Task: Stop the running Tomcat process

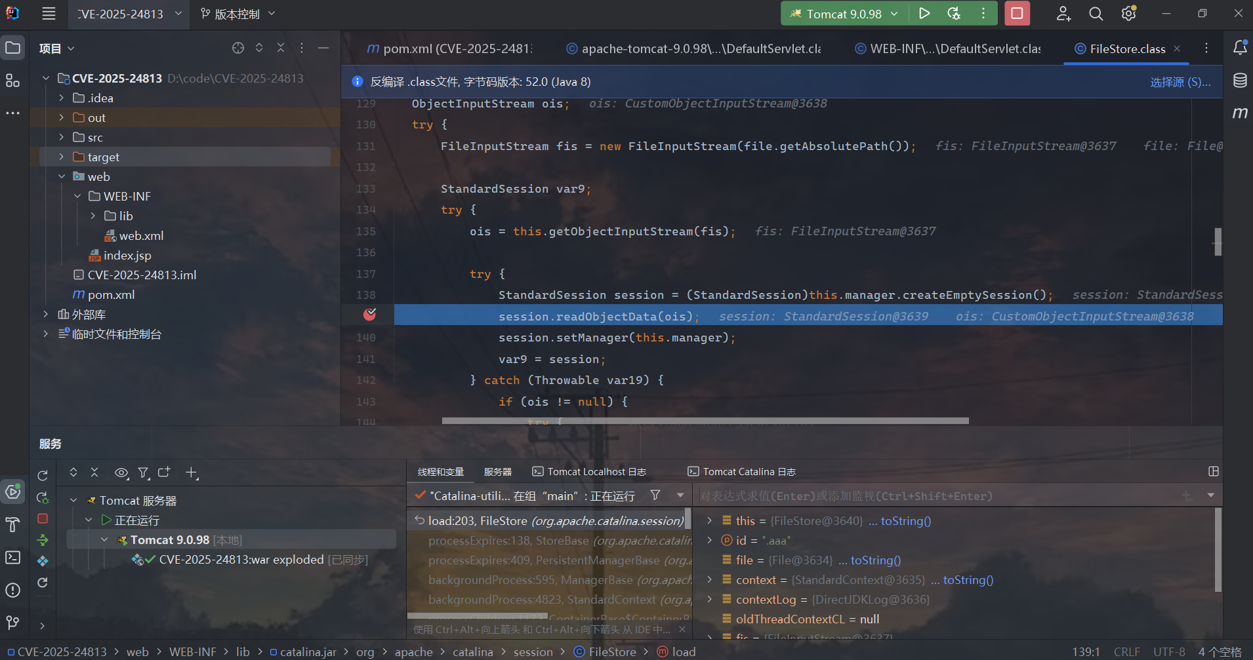Action: [1017, 13]
